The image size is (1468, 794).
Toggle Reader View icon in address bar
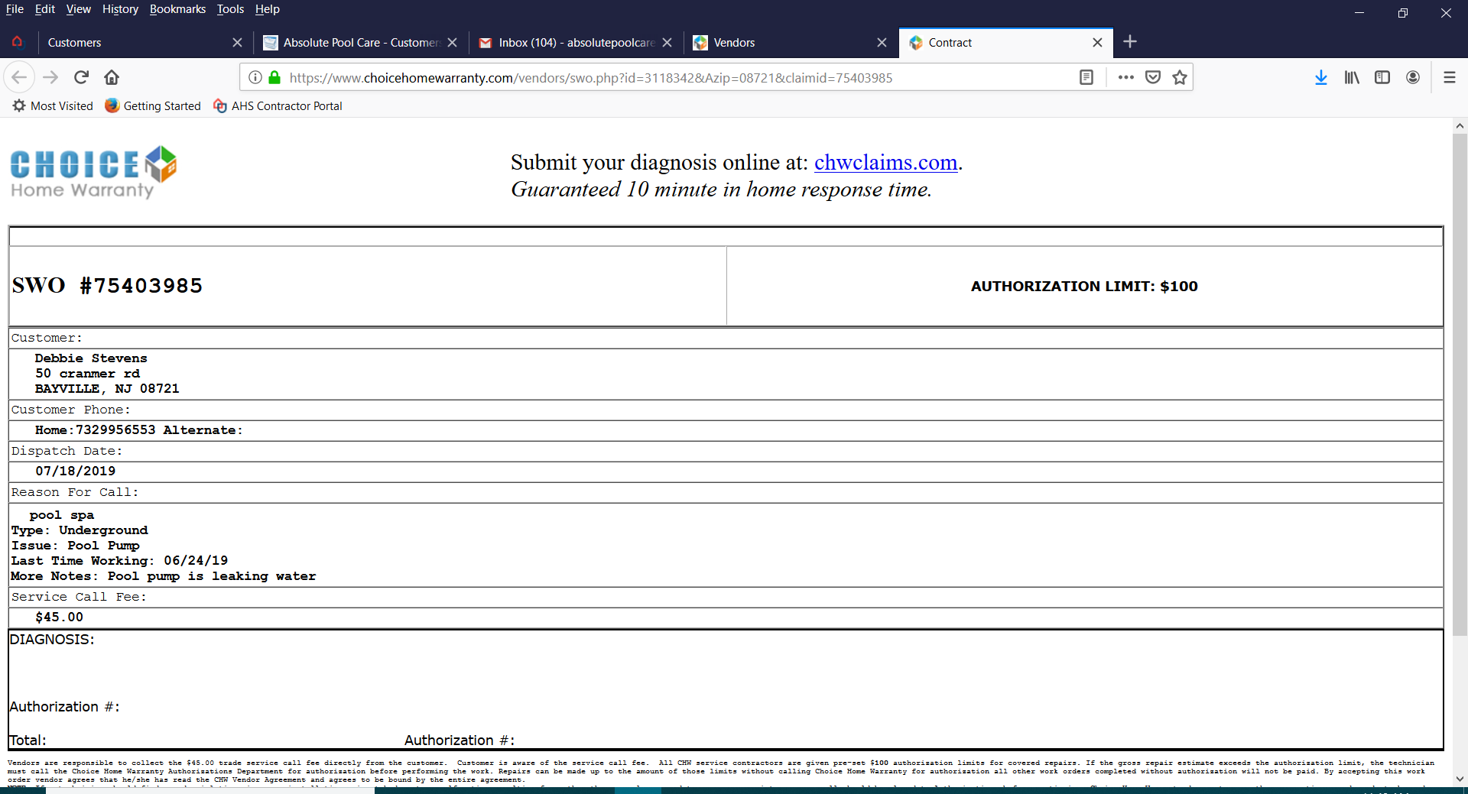click(x=1086, y=77)
